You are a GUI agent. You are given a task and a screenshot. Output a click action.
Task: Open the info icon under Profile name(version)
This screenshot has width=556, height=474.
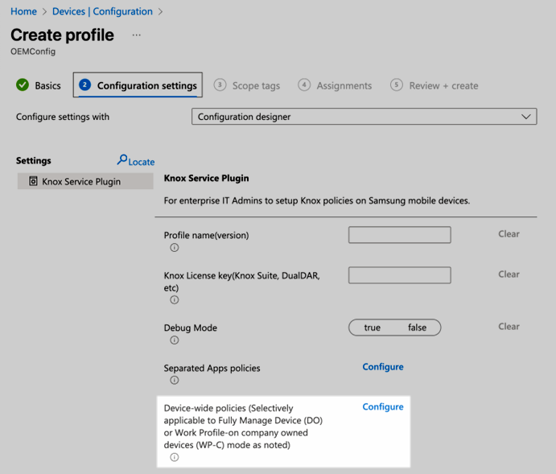pos(174,247)
